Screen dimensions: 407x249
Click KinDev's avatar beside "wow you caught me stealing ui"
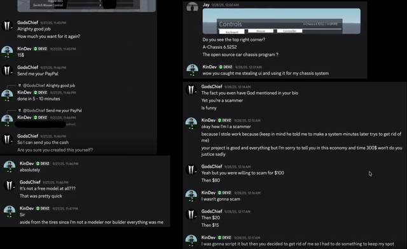pos(192,70)
